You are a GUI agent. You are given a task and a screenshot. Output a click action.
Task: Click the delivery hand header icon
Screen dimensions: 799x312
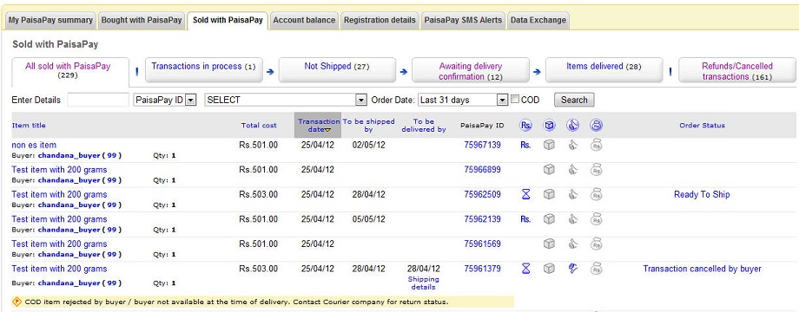(x=572, y=125)
